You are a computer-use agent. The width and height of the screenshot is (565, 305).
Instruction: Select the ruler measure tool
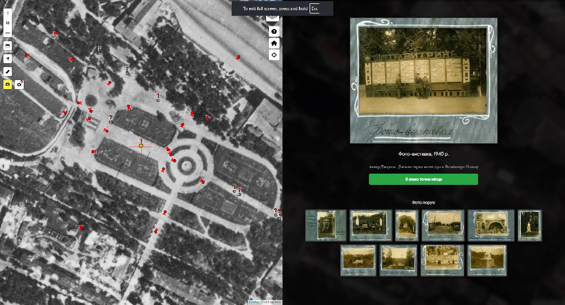(7, 72)
